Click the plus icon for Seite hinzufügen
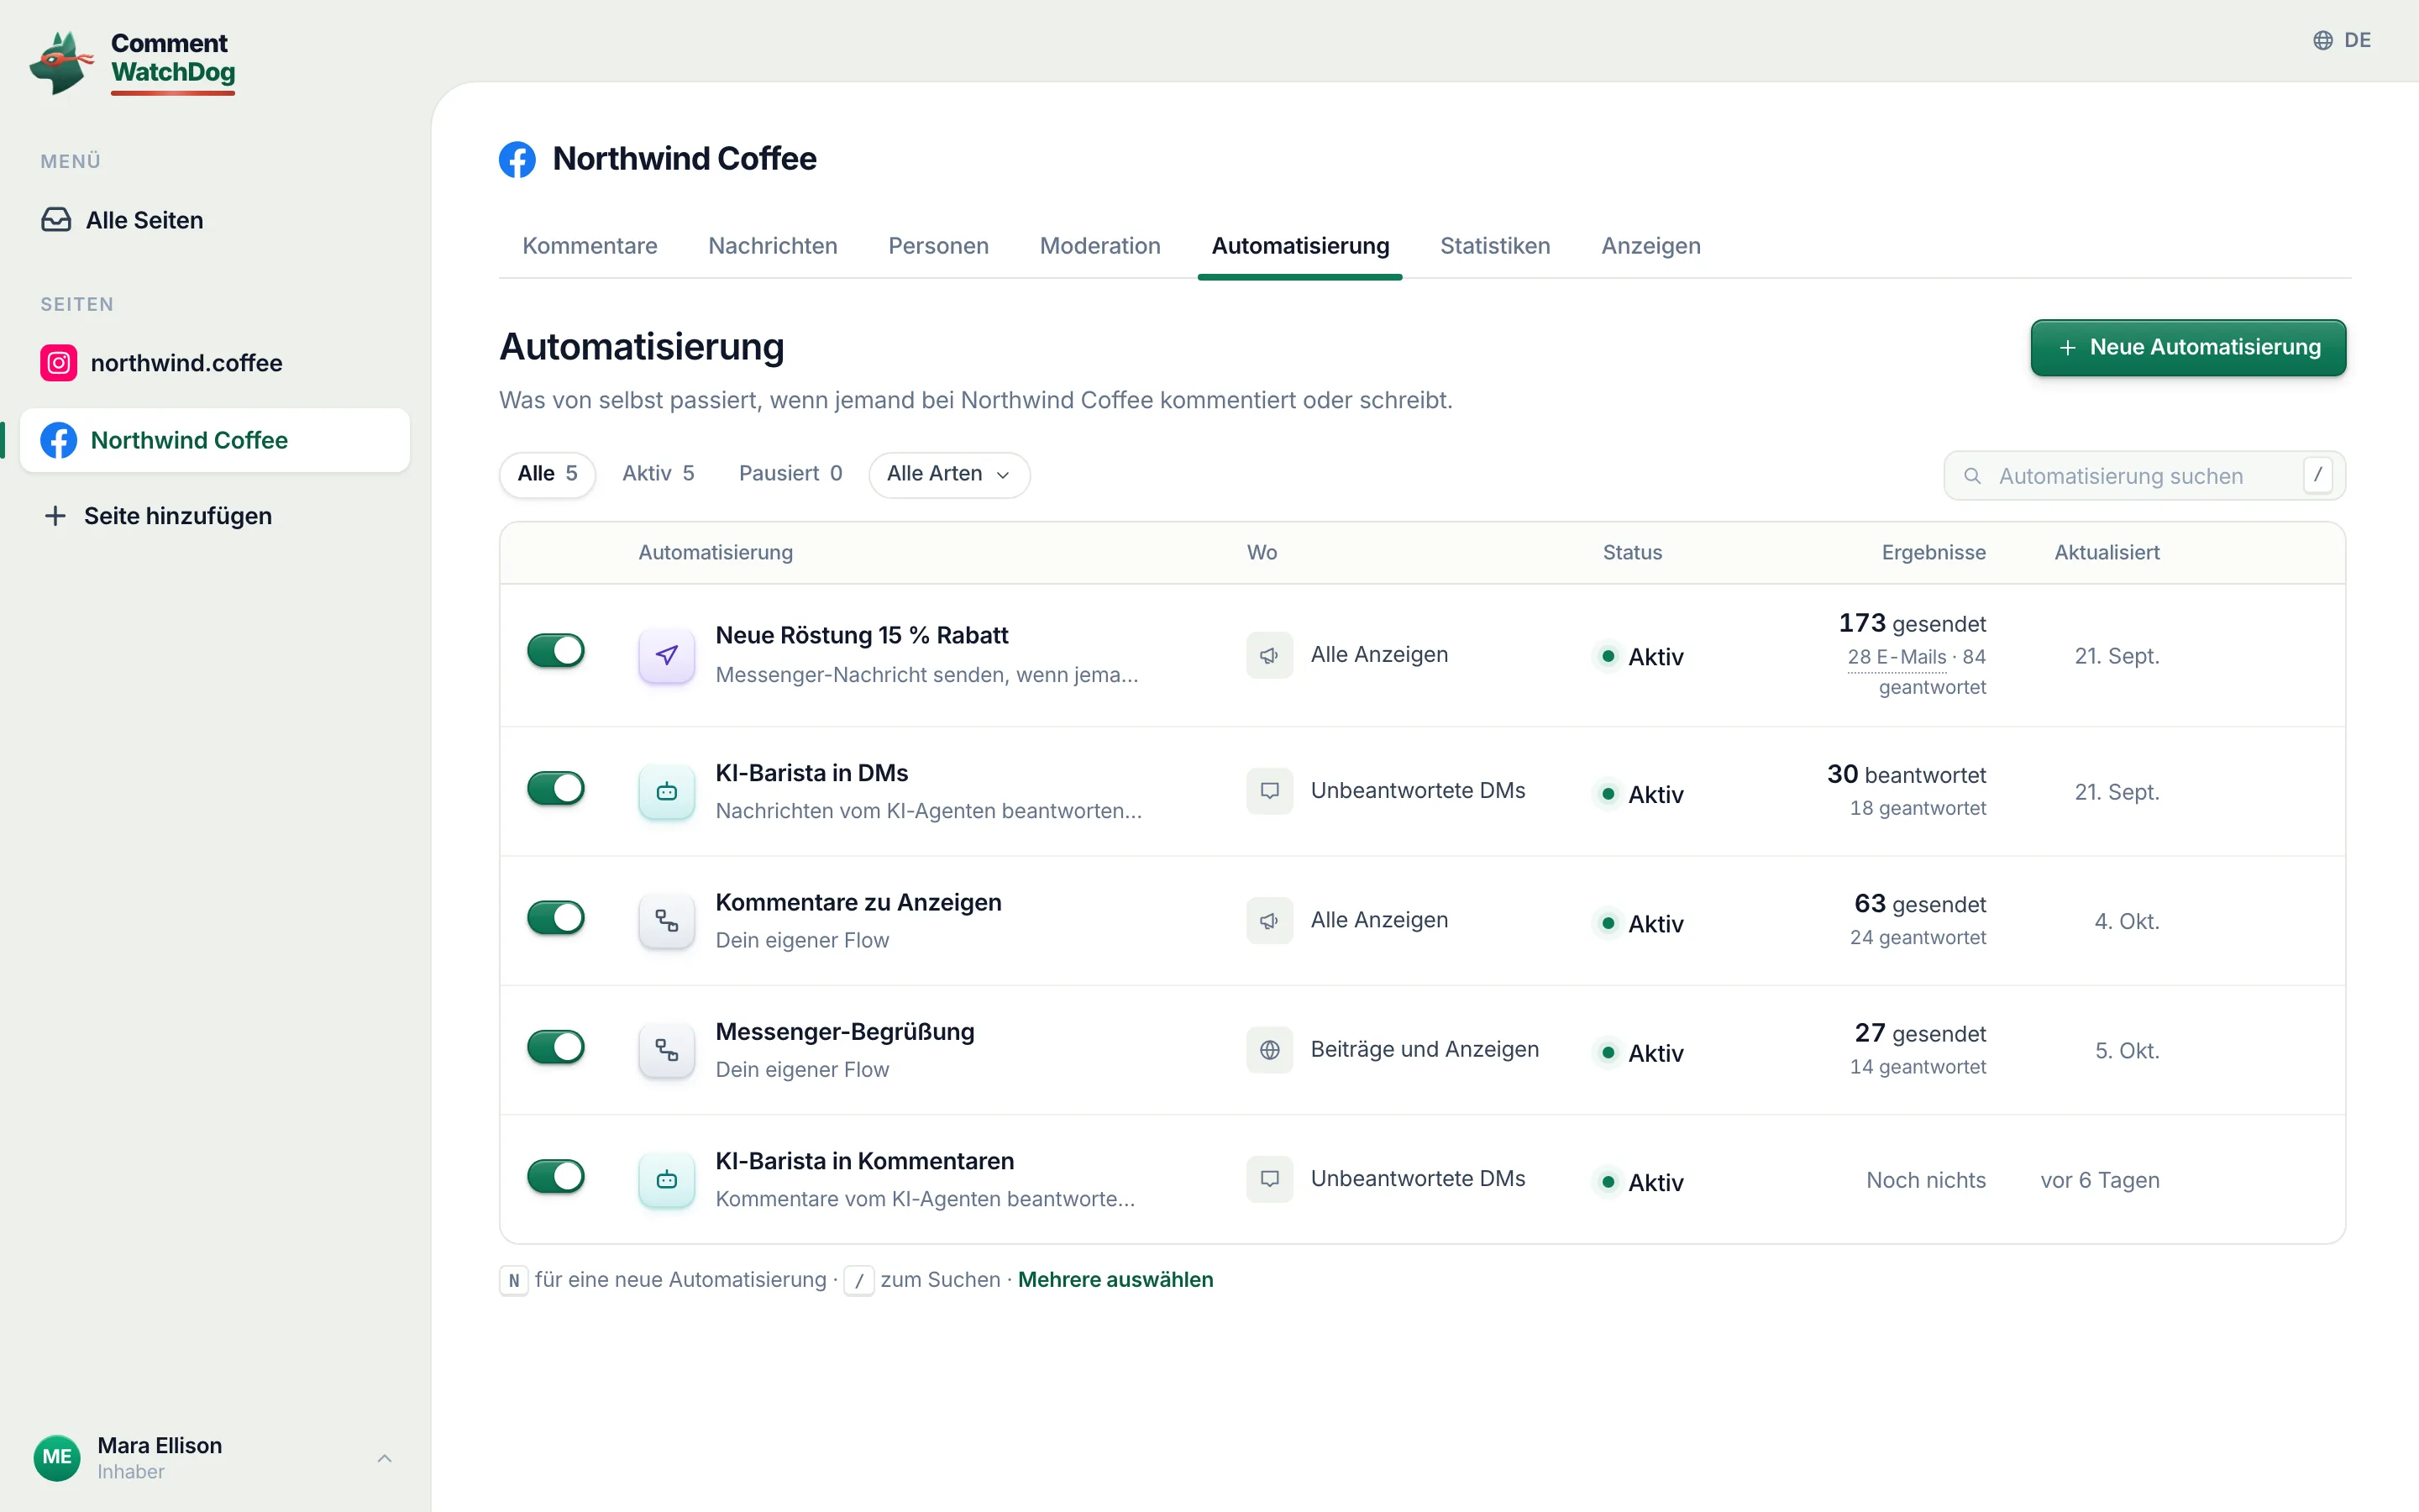 (56, 516)
